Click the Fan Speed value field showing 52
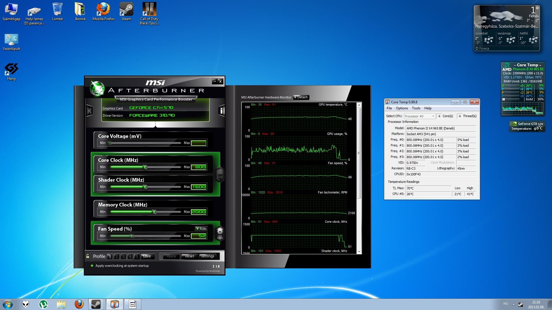This screenshot has height=310, width=552. click(x=199, y=236)
